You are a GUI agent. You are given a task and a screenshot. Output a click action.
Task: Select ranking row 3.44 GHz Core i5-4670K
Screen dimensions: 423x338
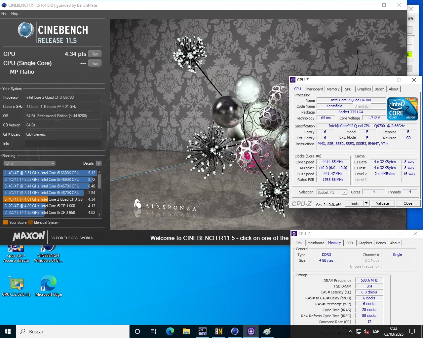click(50, 186)
